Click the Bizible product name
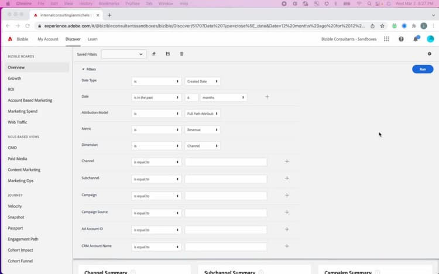 coord(22,39)
